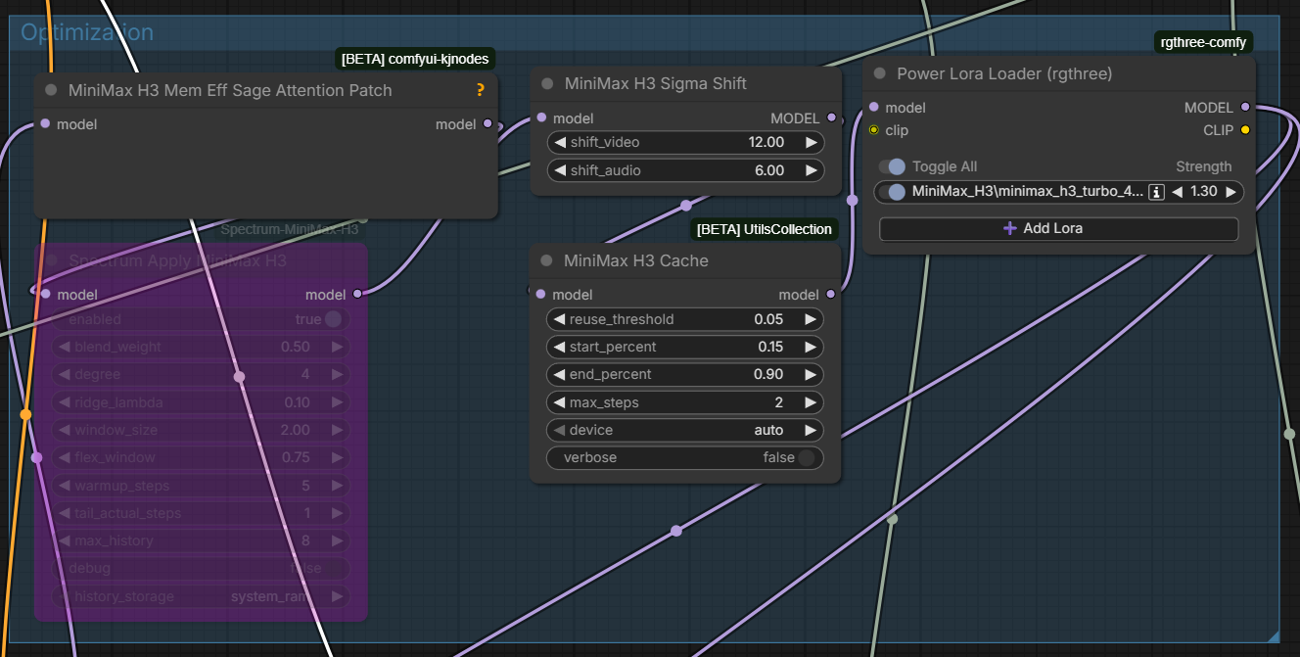
Task: Decrease shift_video with left arrow
Action: [560, 143]
